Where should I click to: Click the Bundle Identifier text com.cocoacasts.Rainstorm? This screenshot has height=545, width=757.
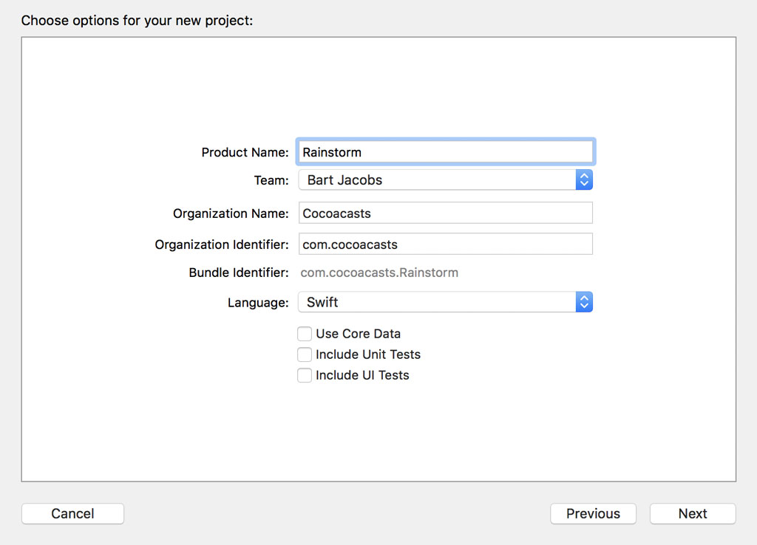[x=379, y=272]
